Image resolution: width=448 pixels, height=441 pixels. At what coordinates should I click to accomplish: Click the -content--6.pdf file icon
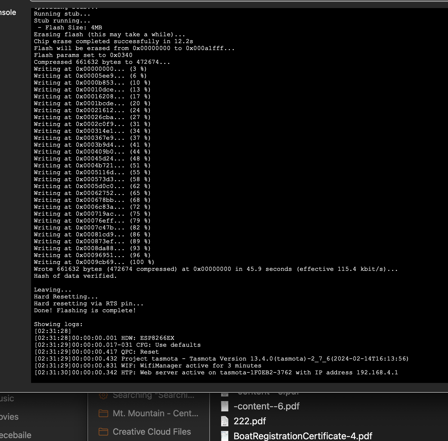pyautogui.click(x=225, y=406)
